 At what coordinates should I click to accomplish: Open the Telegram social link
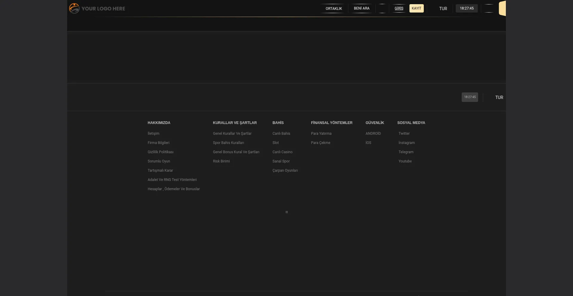click(x=406, y=152)
